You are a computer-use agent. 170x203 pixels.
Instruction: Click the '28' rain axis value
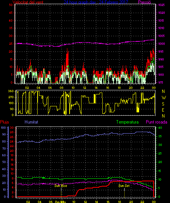click(x=12, y=132)
